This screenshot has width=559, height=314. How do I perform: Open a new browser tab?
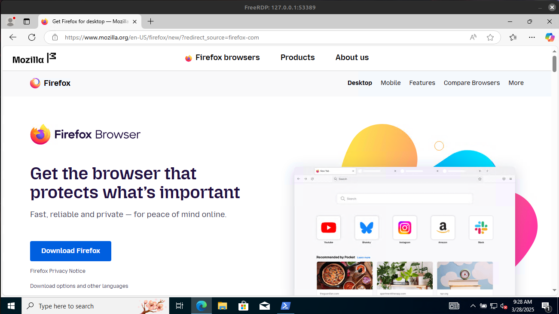150,21
